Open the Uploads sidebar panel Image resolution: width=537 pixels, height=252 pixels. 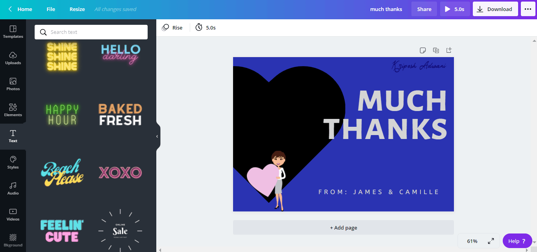(13, 58)
